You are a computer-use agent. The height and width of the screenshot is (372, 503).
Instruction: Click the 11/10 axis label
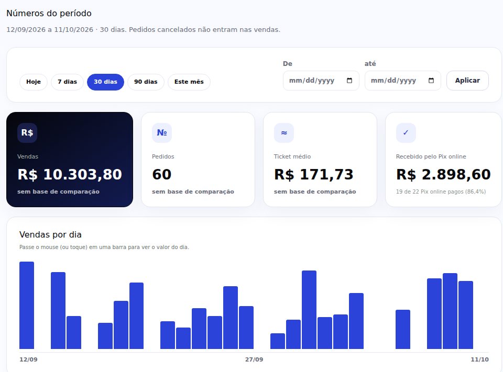pyautogui.click(x=479, y=359)
